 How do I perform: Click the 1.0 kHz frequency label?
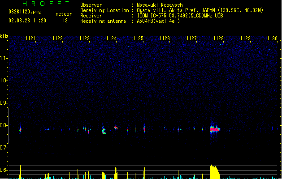[4, 81]
